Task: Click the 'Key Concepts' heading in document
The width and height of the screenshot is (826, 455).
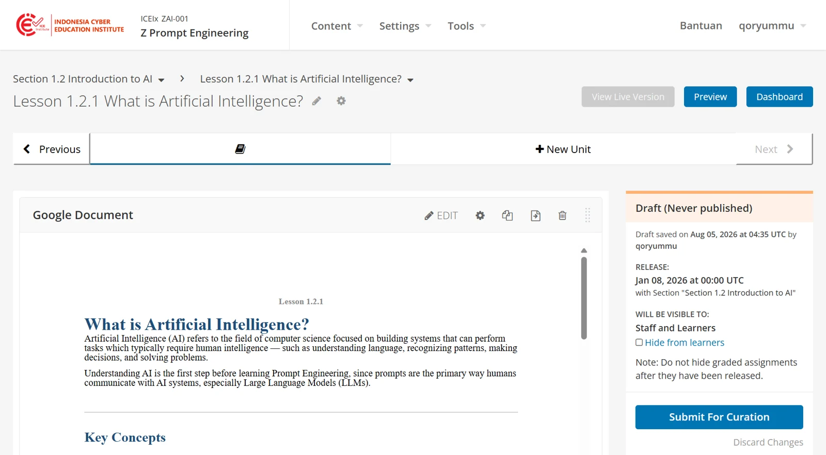Action: (125, 437)
